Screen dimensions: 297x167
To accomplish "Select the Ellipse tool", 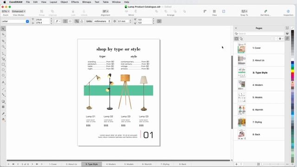I will (3, 70).
